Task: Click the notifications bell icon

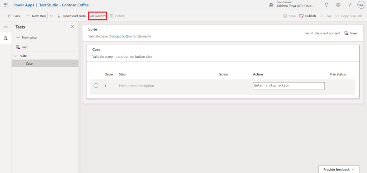Action: coord(327,5)
